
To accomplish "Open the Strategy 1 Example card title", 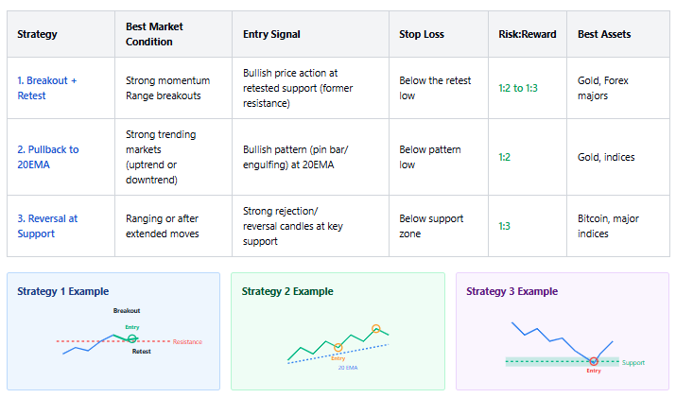I will click(63, 291).
